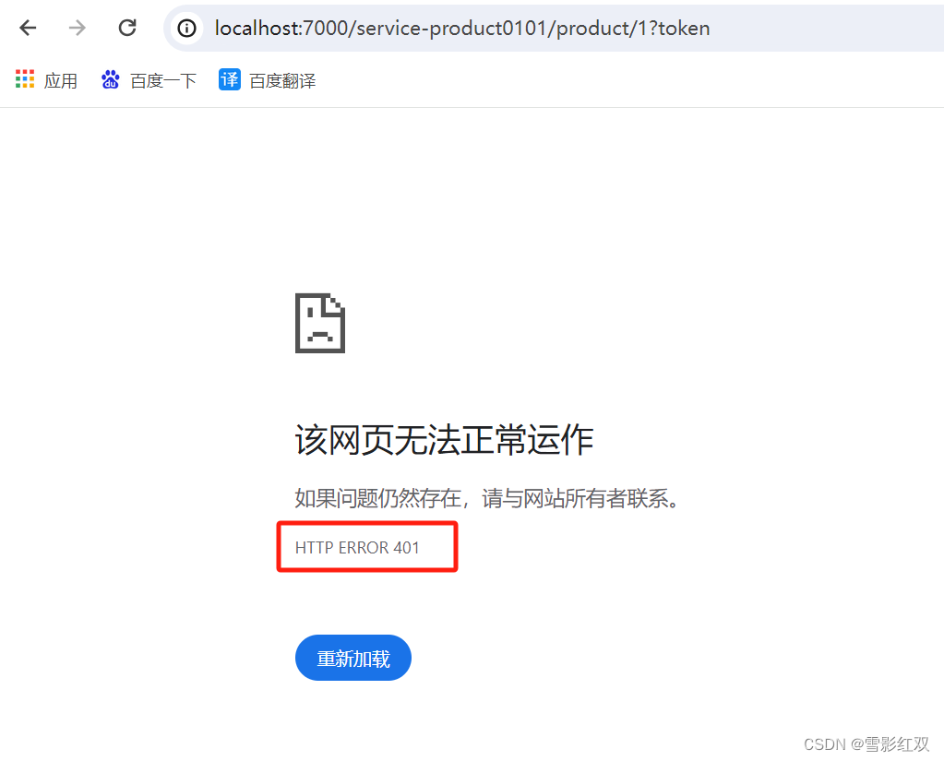Open site information via the circled-i icon
The height and width of the screenshot is (761, 944).
(x=186, y=29)
